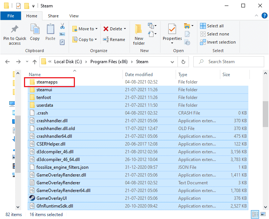Switch to the View ribbon tab
The width and height of the screenshot is (269, 219).
point(74,16)
